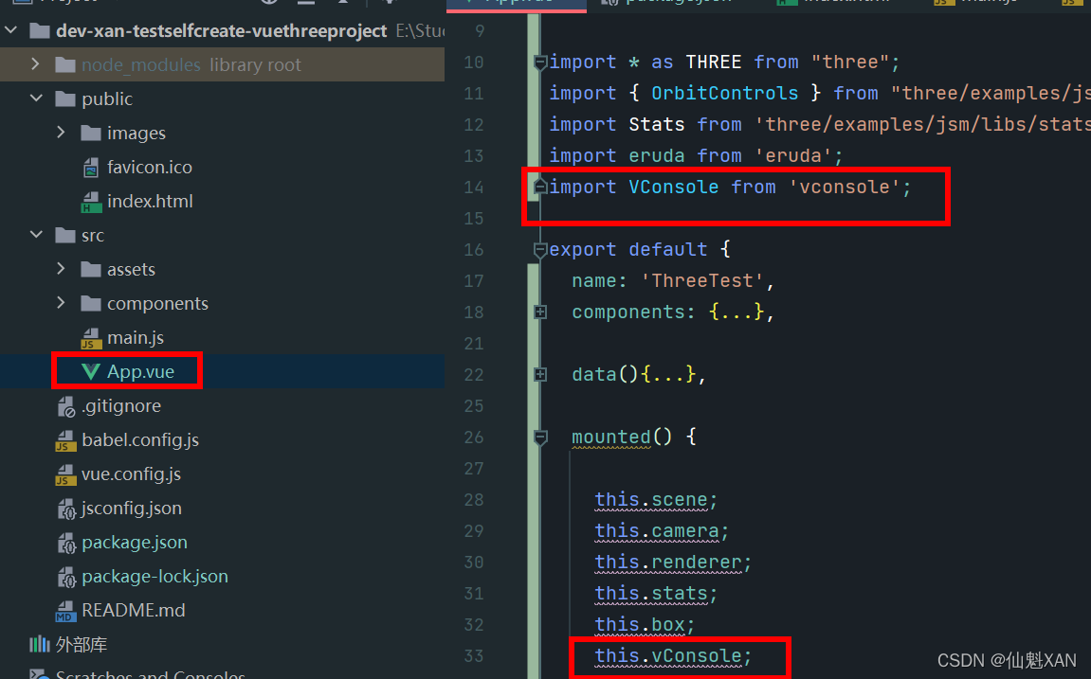The width and height of the screenshot is (1091, 679).
Task: Click the src folder icon
Action: click(65, 235)
